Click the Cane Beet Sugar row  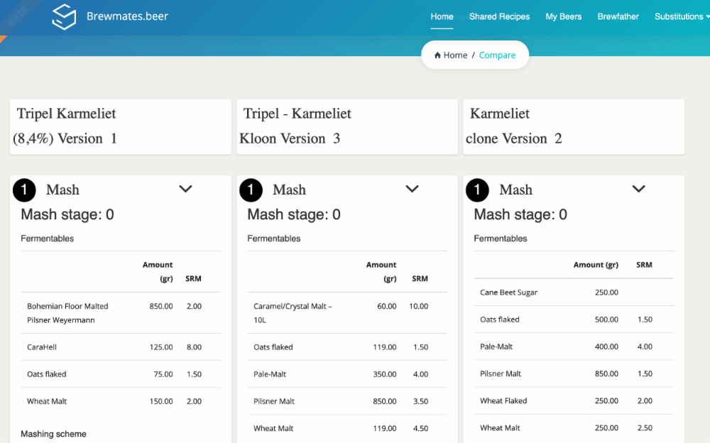tap(574, 292)
